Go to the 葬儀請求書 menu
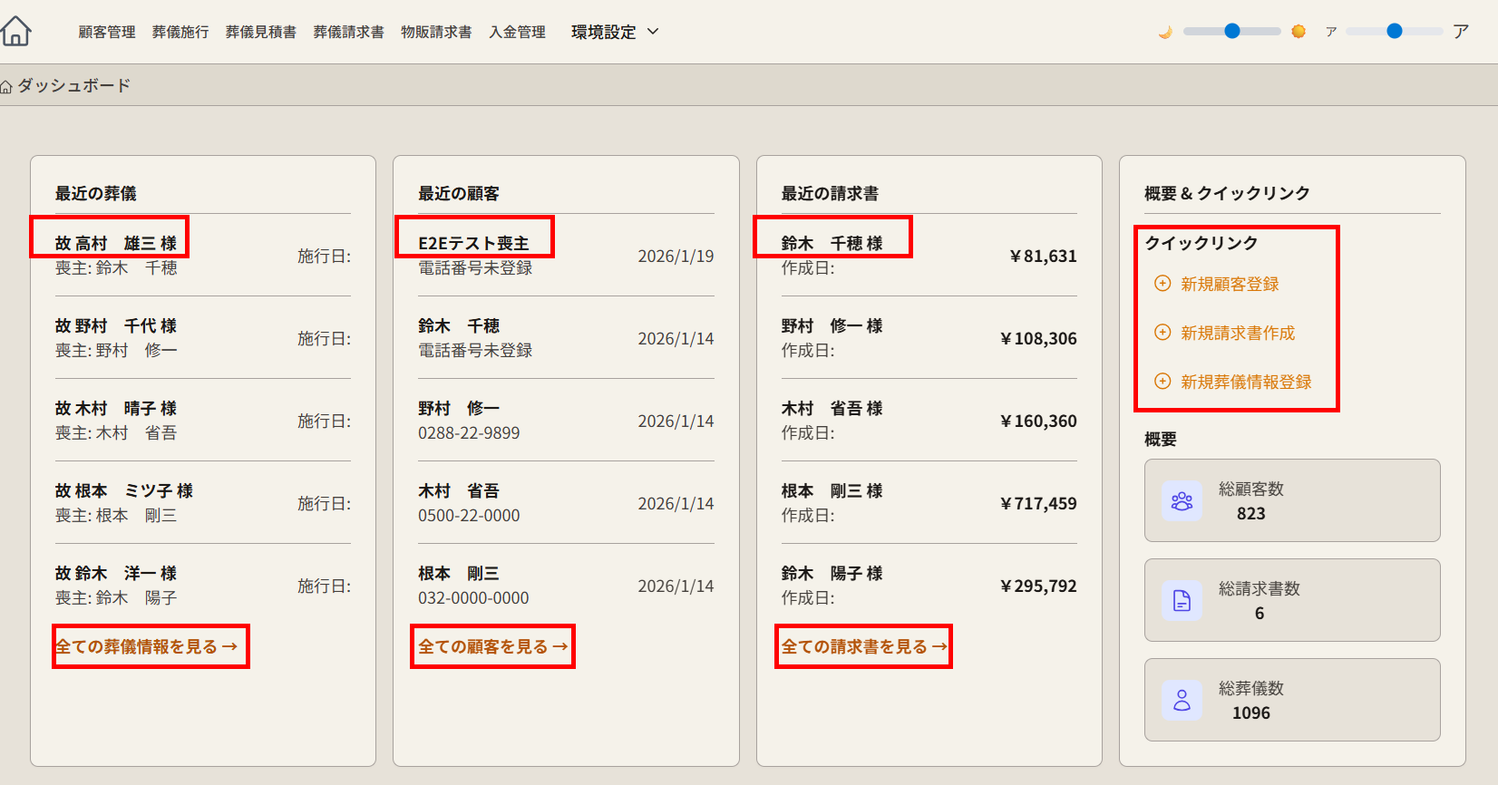The width and height of the screenshot is (1498, 785). click(348, 32)
